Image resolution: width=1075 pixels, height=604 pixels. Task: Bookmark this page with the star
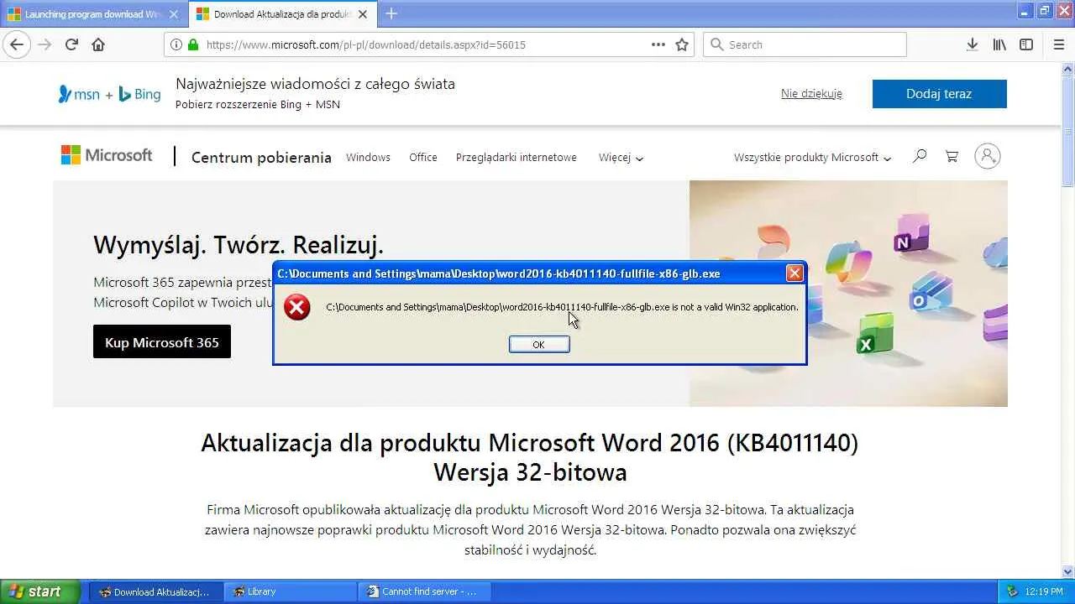coord(682,44)
